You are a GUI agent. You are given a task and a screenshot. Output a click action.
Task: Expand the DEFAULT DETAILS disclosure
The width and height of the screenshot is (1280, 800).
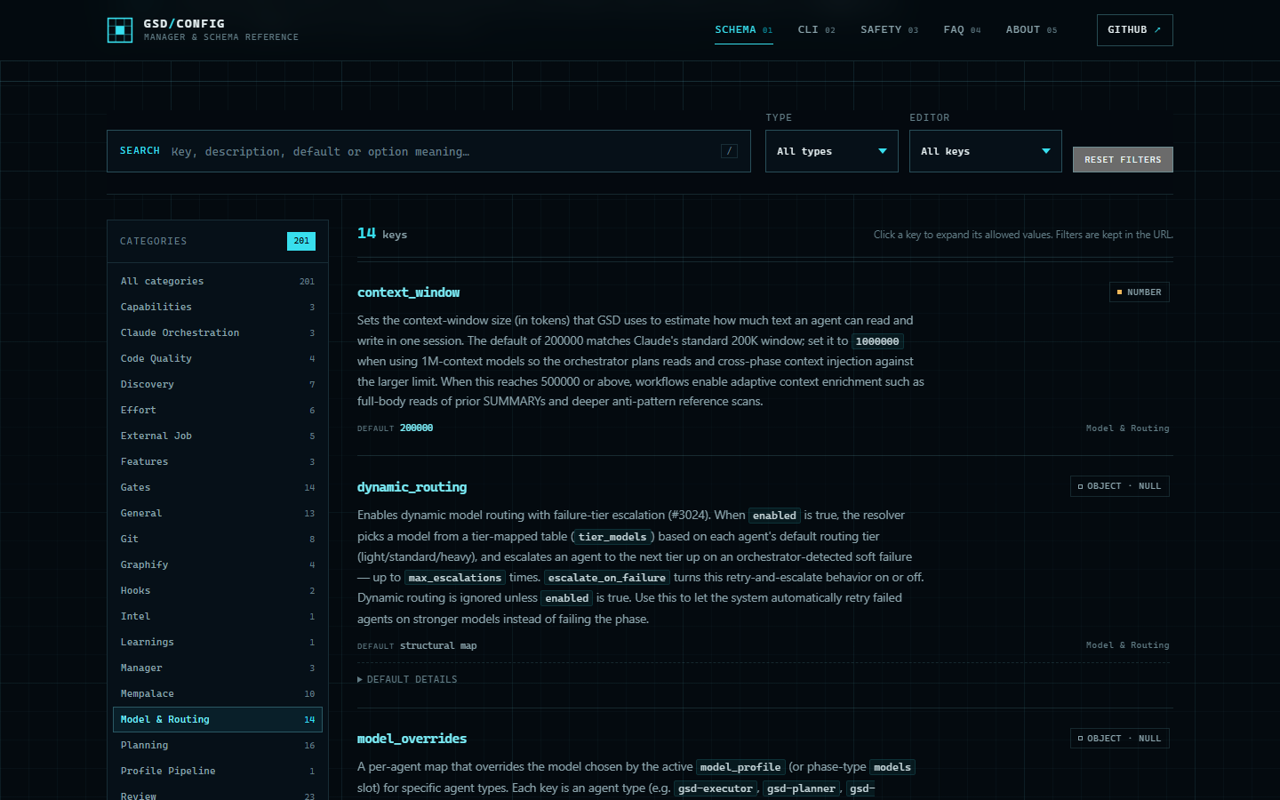click(x=407, y=679)
